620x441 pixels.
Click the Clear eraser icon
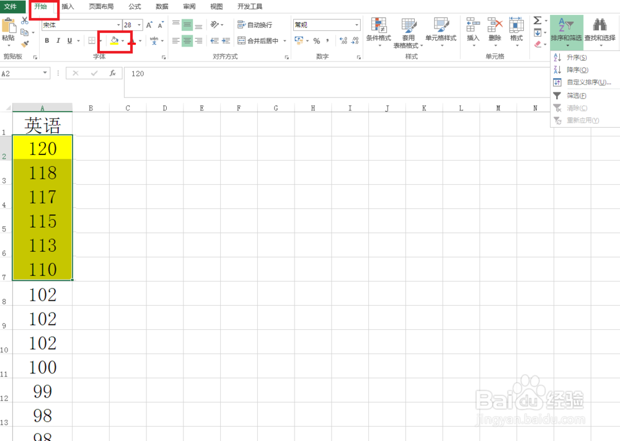538,44
